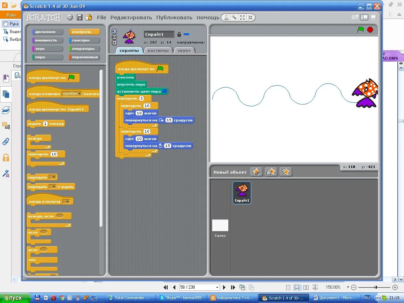Switch to full stage view mode

click(364, 18)
